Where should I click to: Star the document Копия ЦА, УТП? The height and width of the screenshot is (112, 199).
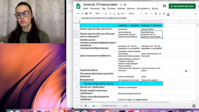[x=121, y=5]
